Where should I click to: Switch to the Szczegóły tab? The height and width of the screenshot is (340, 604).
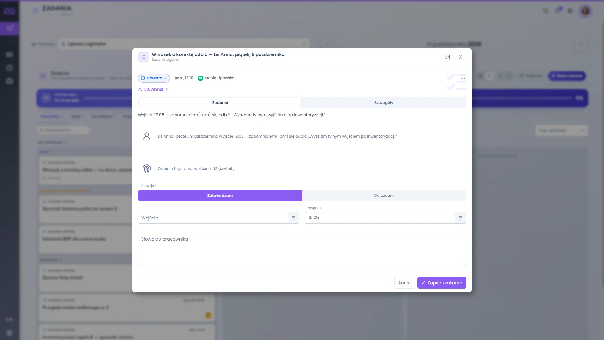(x=383, y=103)
